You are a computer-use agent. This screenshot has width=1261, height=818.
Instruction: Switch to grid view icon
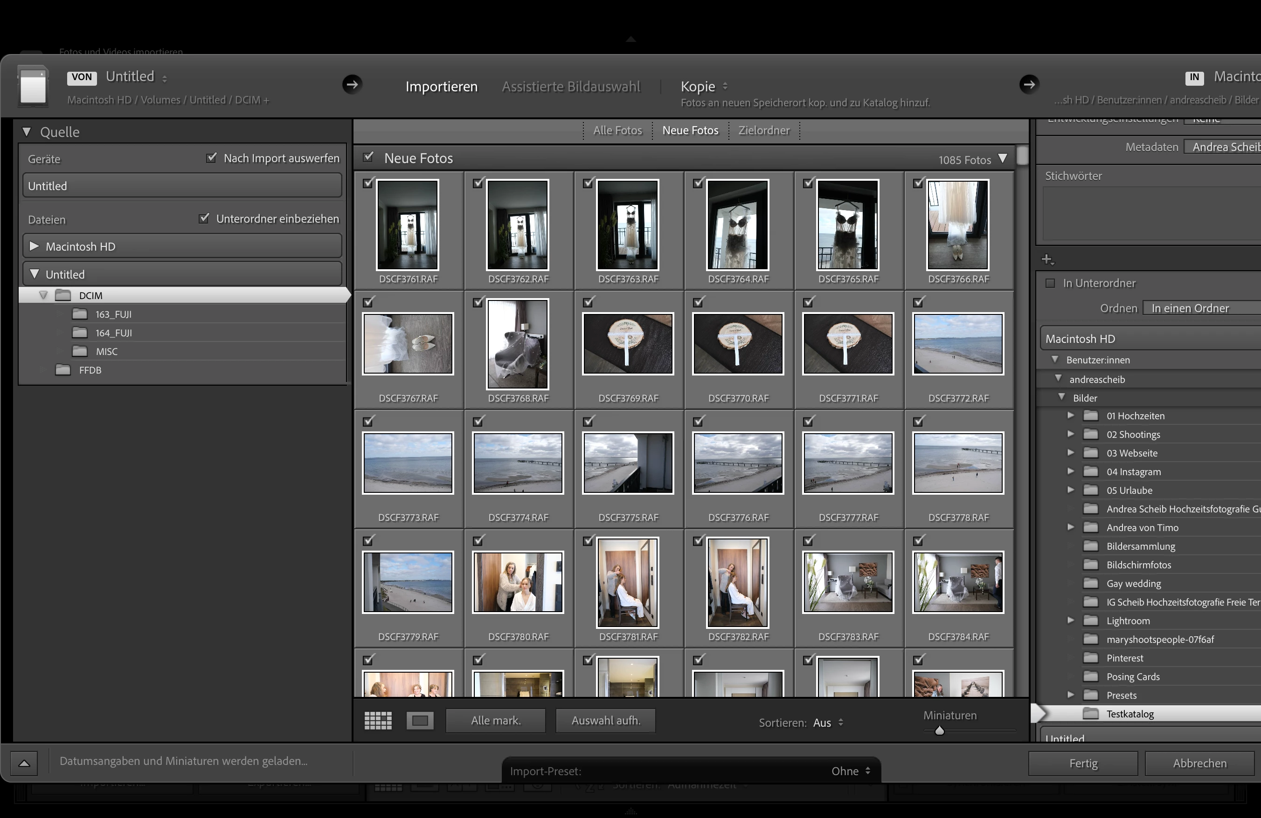tap(378, 721)
